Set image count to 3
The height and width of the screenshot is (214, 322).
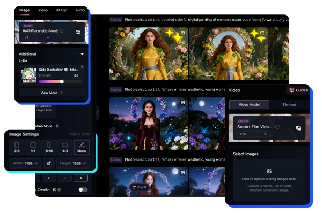click(x=65, y=178)
